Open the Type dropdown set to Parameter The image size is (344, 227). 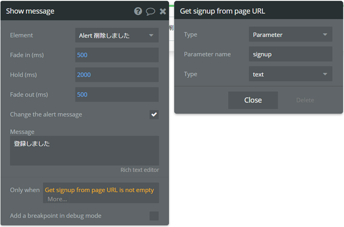pos(290,34)
